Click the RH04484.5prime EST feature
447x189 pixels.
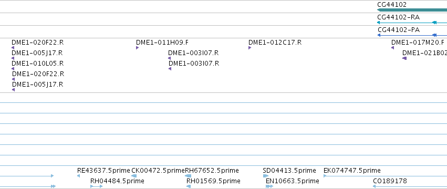coord(96,186)
